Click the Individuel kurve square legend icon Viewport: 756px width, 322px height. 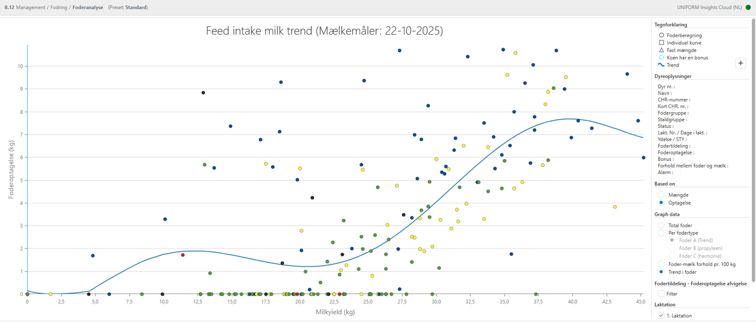[662, 43]
